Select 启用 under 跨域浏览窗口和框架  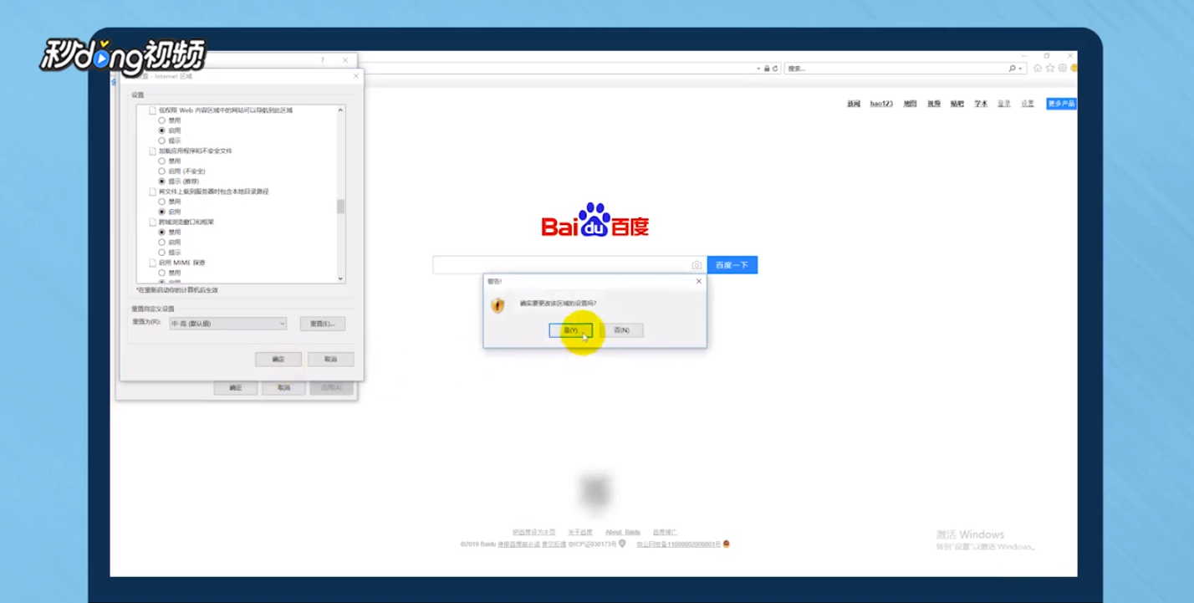[162, 242]
